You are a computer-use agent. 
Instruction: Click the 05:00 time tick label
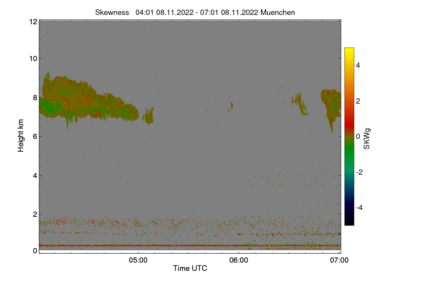pyautogui.click(x=138, y=260)
